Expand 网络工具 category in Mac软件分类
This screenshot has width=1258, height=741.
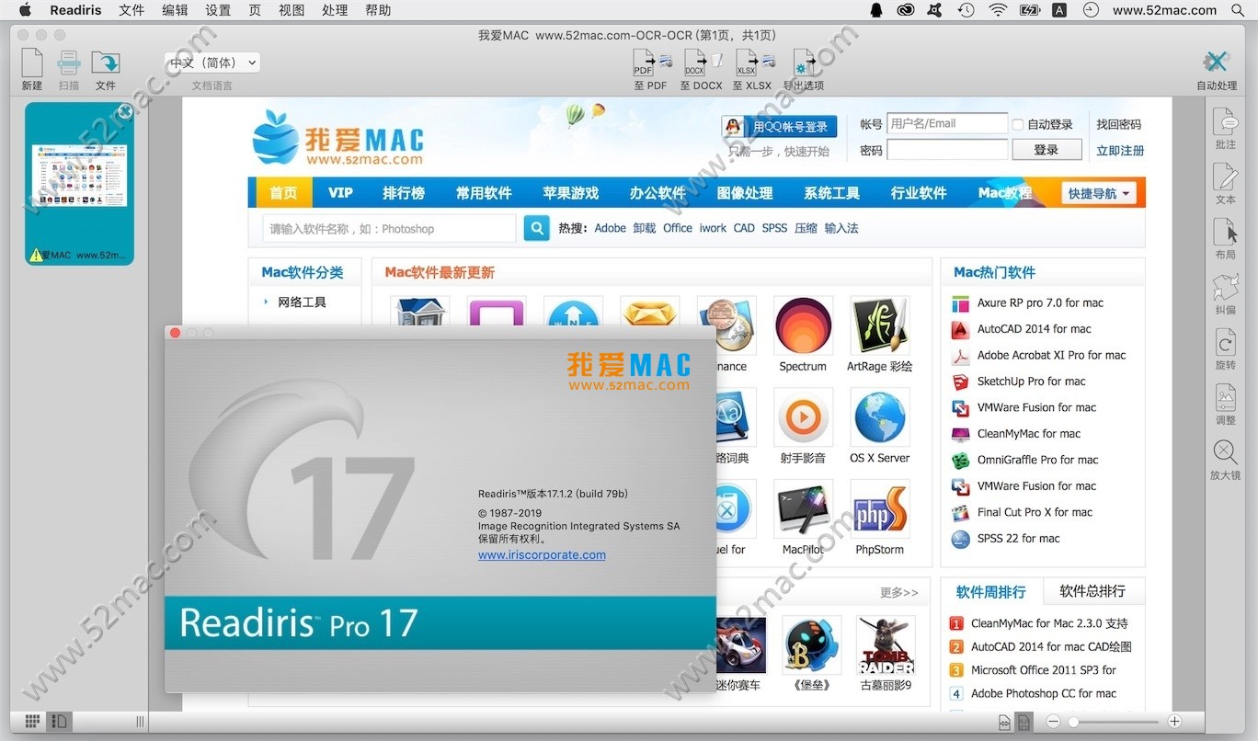click(302, 302)
